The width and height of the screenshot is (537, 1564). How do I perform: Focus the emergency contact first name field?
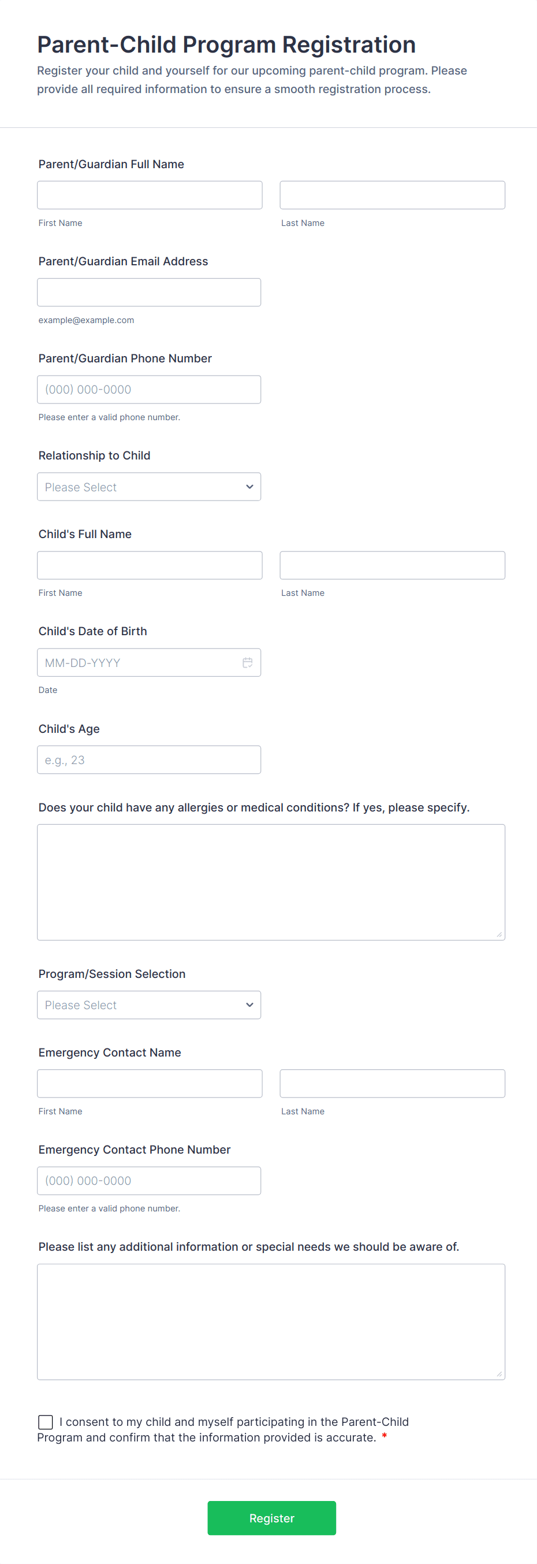[x=150, y=1083]
